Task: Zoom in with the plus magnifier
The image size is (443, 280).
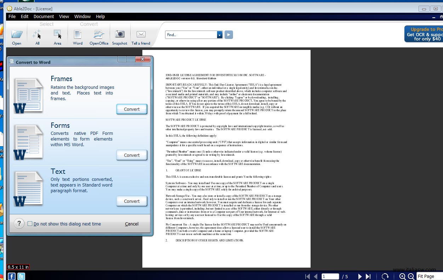Action: [x=402, y=276]
